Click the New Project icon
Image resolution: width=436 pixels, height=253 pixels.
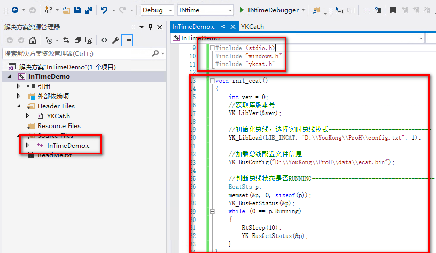pyautogui.click(x=48, y=10)
